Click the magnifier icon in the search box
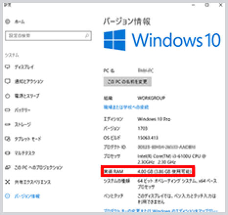Viewport: 228px width, 215px height. [87, 36]
